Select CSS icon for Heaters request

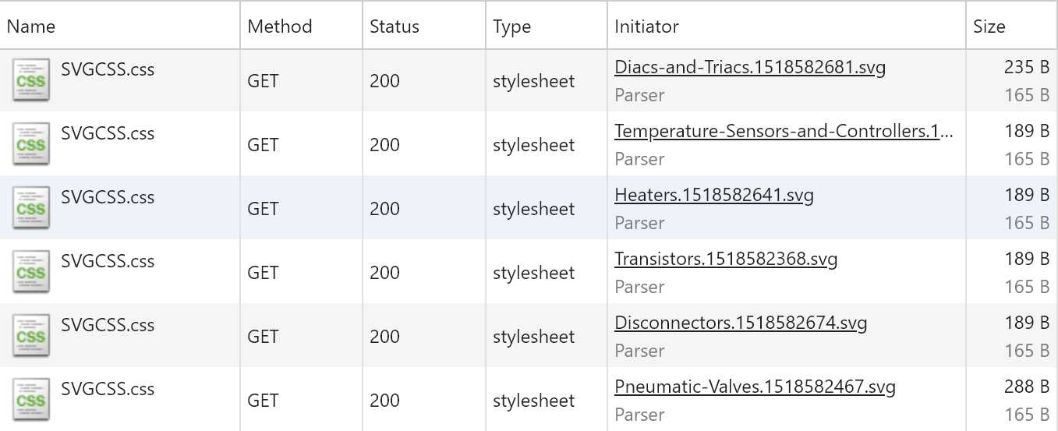click(31, 208)
